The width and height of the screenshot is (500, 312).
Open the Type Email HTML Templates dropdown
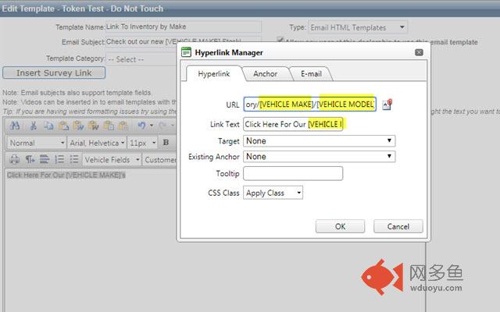pyautogui.click(x=358, y=28)
